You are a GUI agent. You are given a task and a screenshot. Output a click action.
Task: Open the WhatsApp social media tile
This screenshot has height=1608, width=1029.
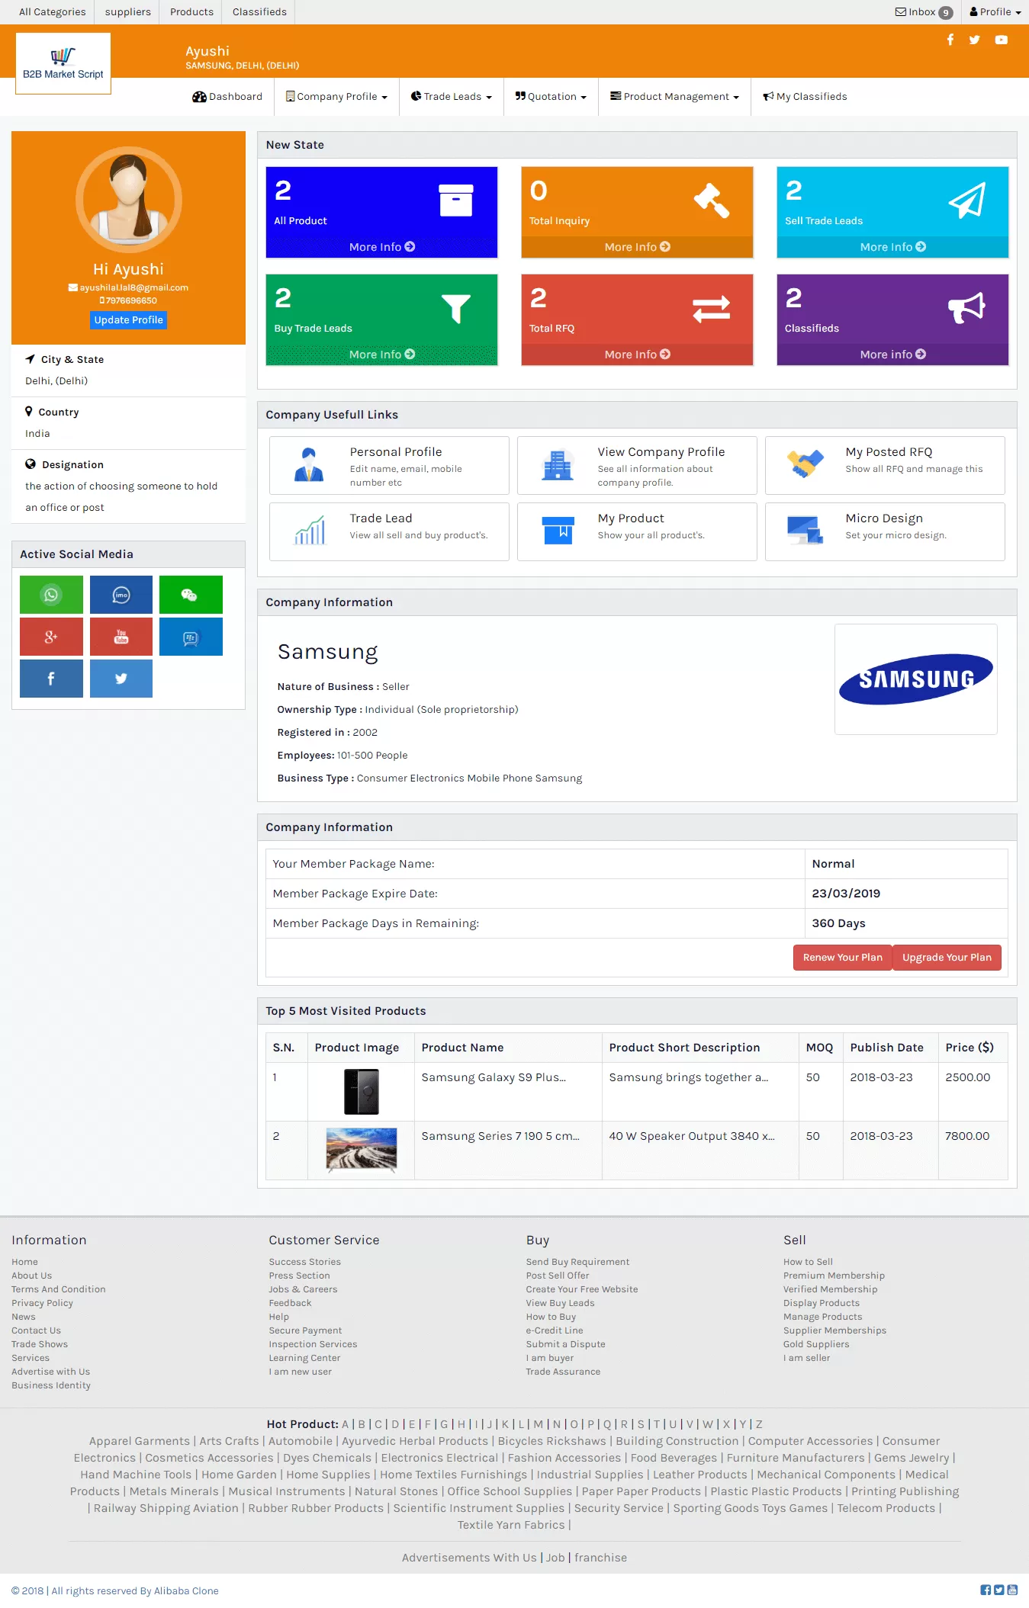pyautogui.click(x=51, y=595)
